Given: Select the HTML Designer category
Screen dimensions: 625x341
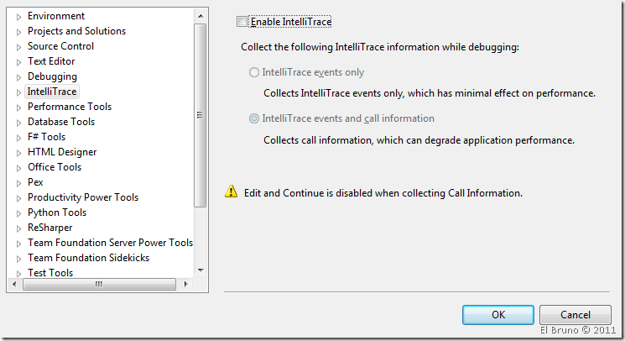Looking at the screenshot, I should pyautogui.click(x=61, y=152).
